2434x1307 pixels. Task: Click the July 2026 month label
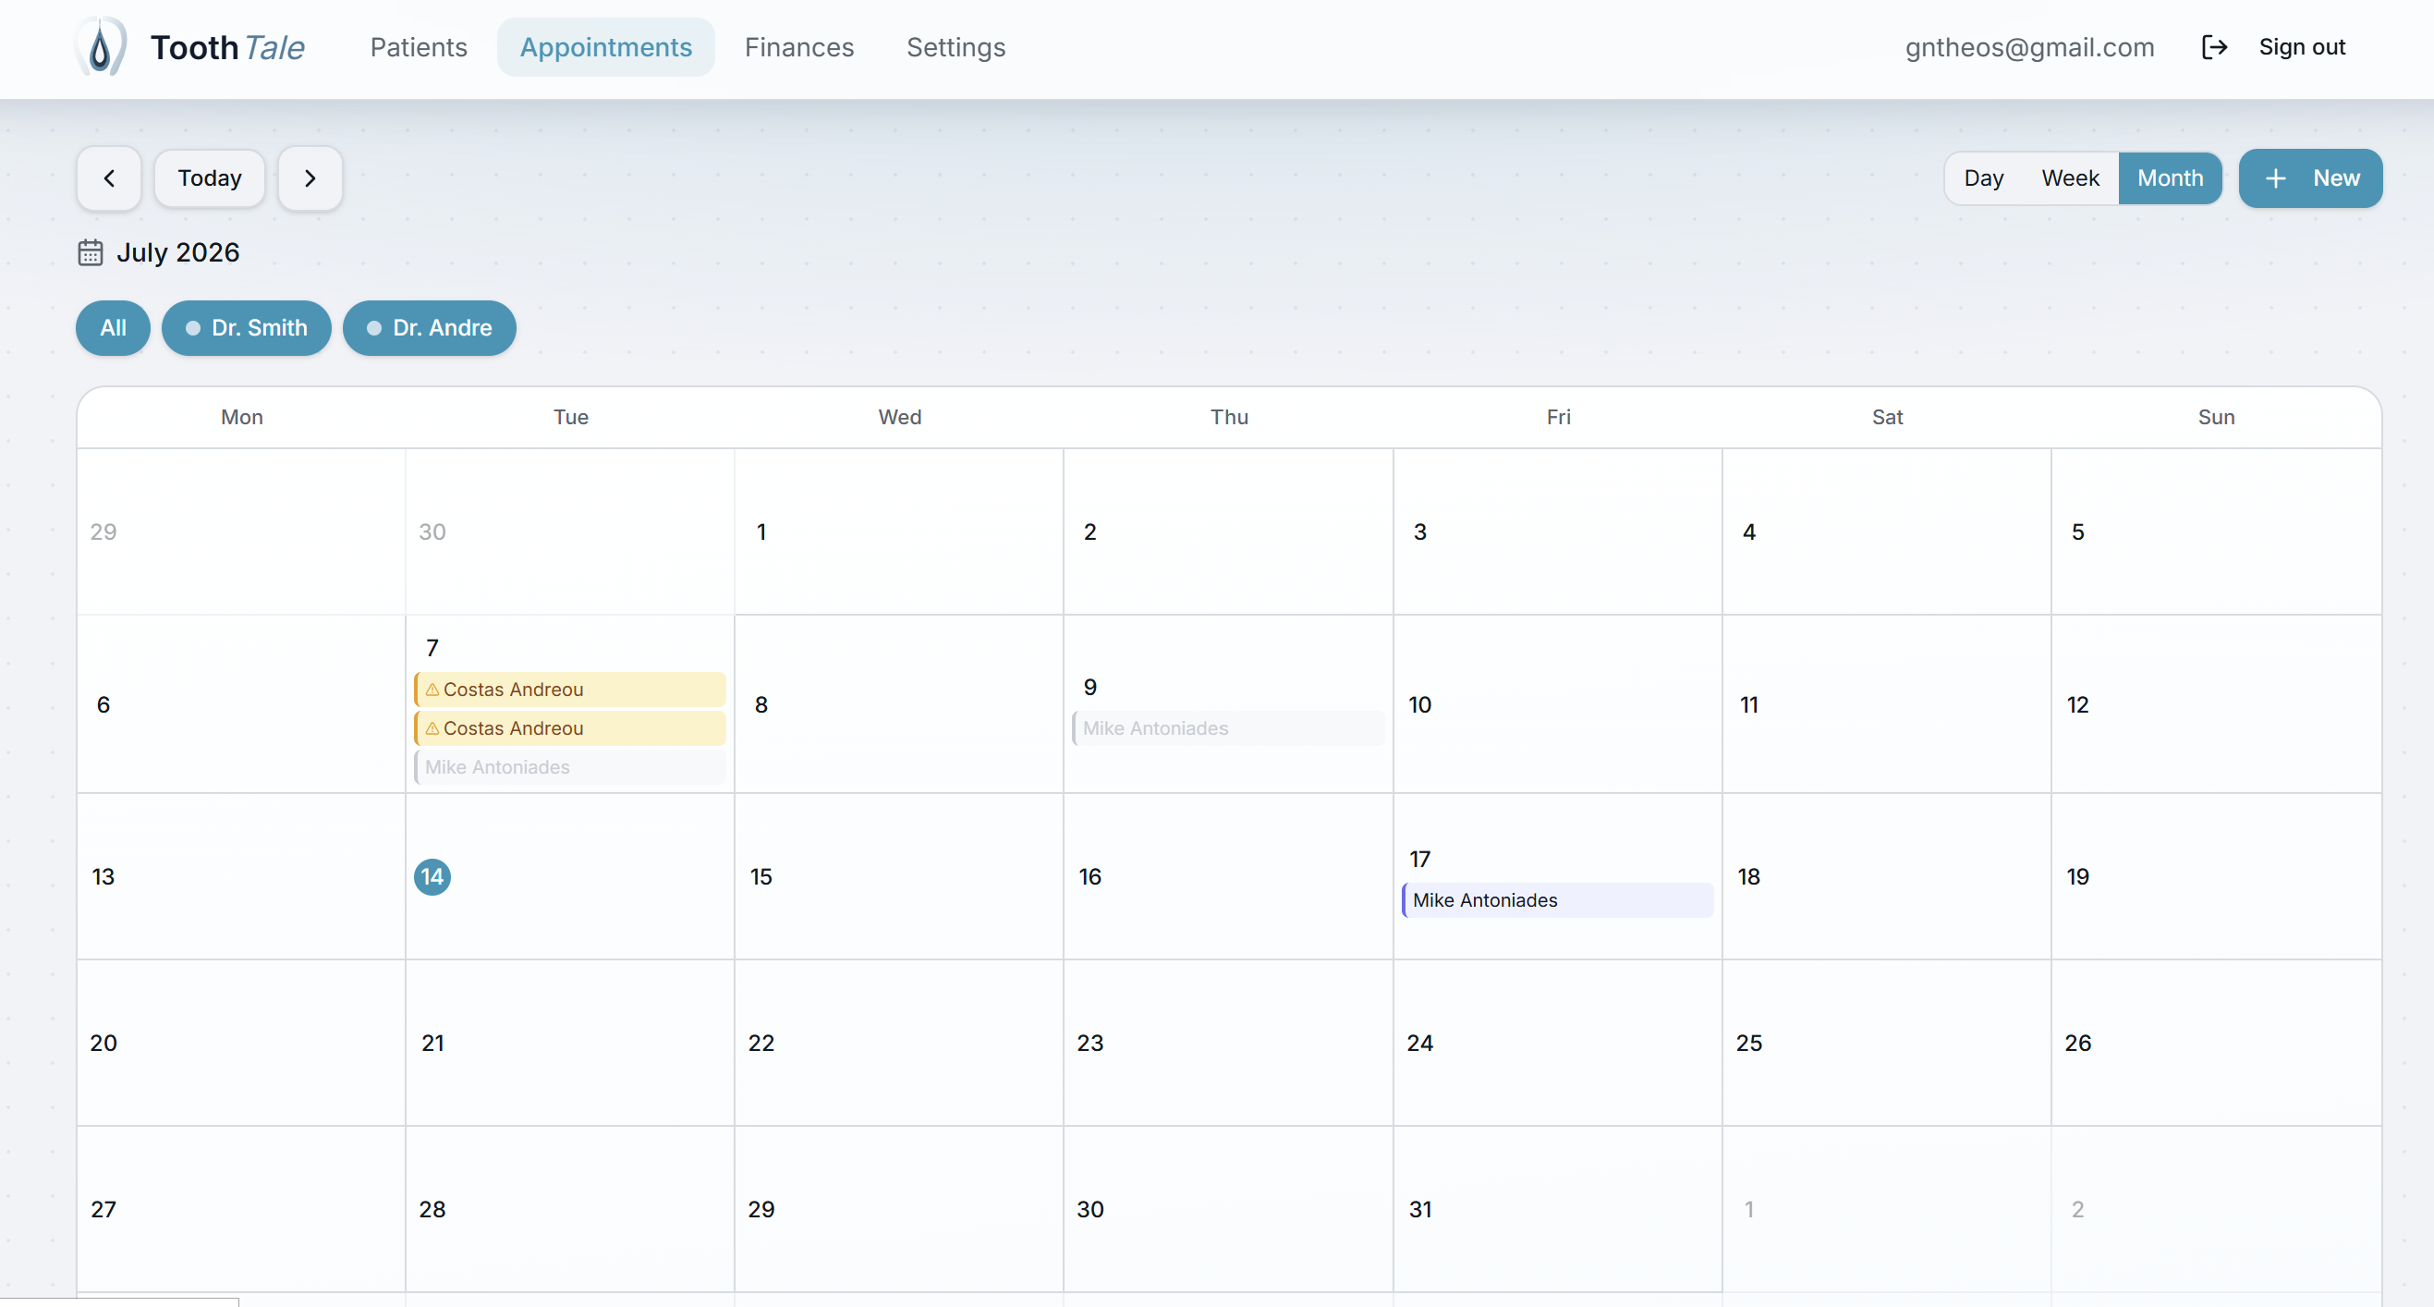pos(177,252)
